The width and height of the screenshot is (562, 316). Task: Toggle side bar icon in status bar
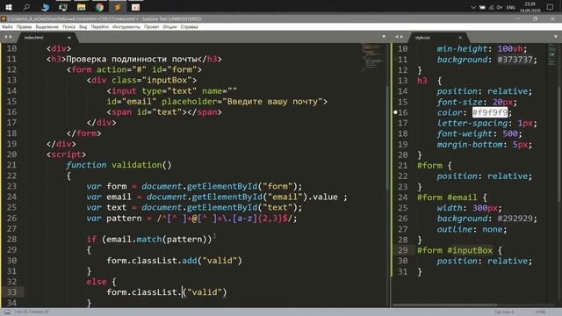coord(7,312)
